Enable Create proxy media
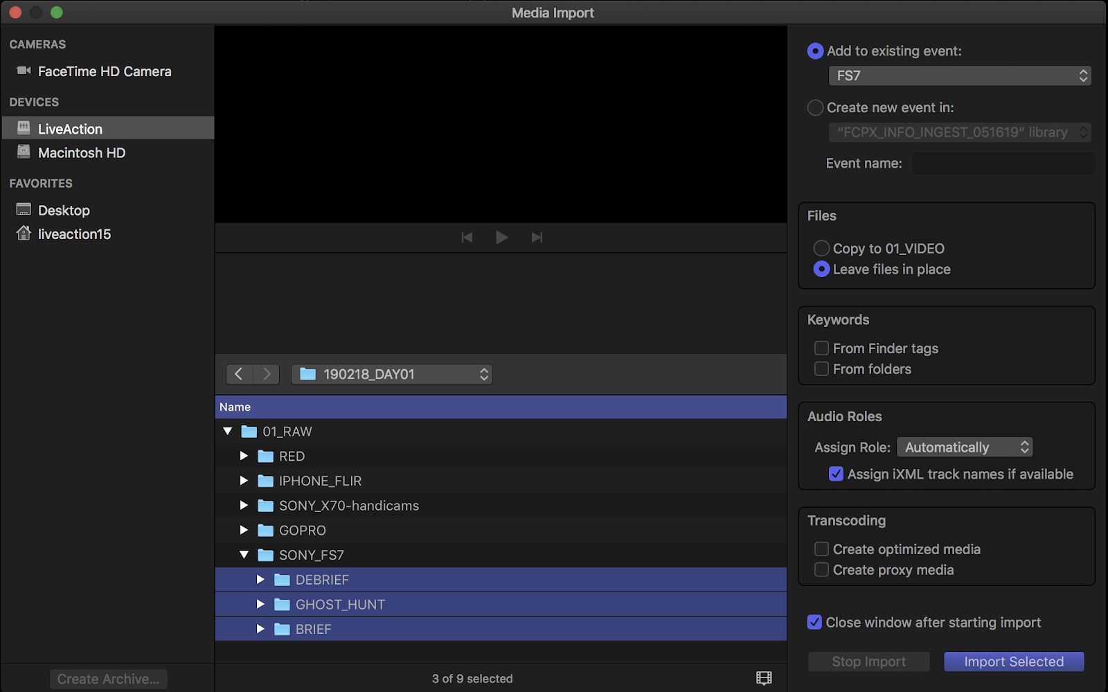The height and width of the screenshot is (692, 1108). [821, 569]
